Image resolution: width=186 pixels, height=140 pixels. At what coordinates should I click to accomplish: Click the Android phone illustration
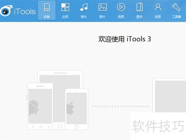40,106
